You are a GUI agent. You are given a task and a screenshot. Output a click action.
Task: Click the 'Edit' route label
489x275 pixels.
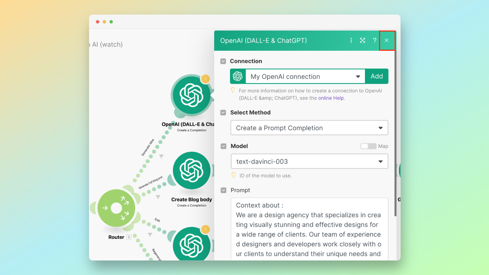pyautogui.click(x=157, y=220)
